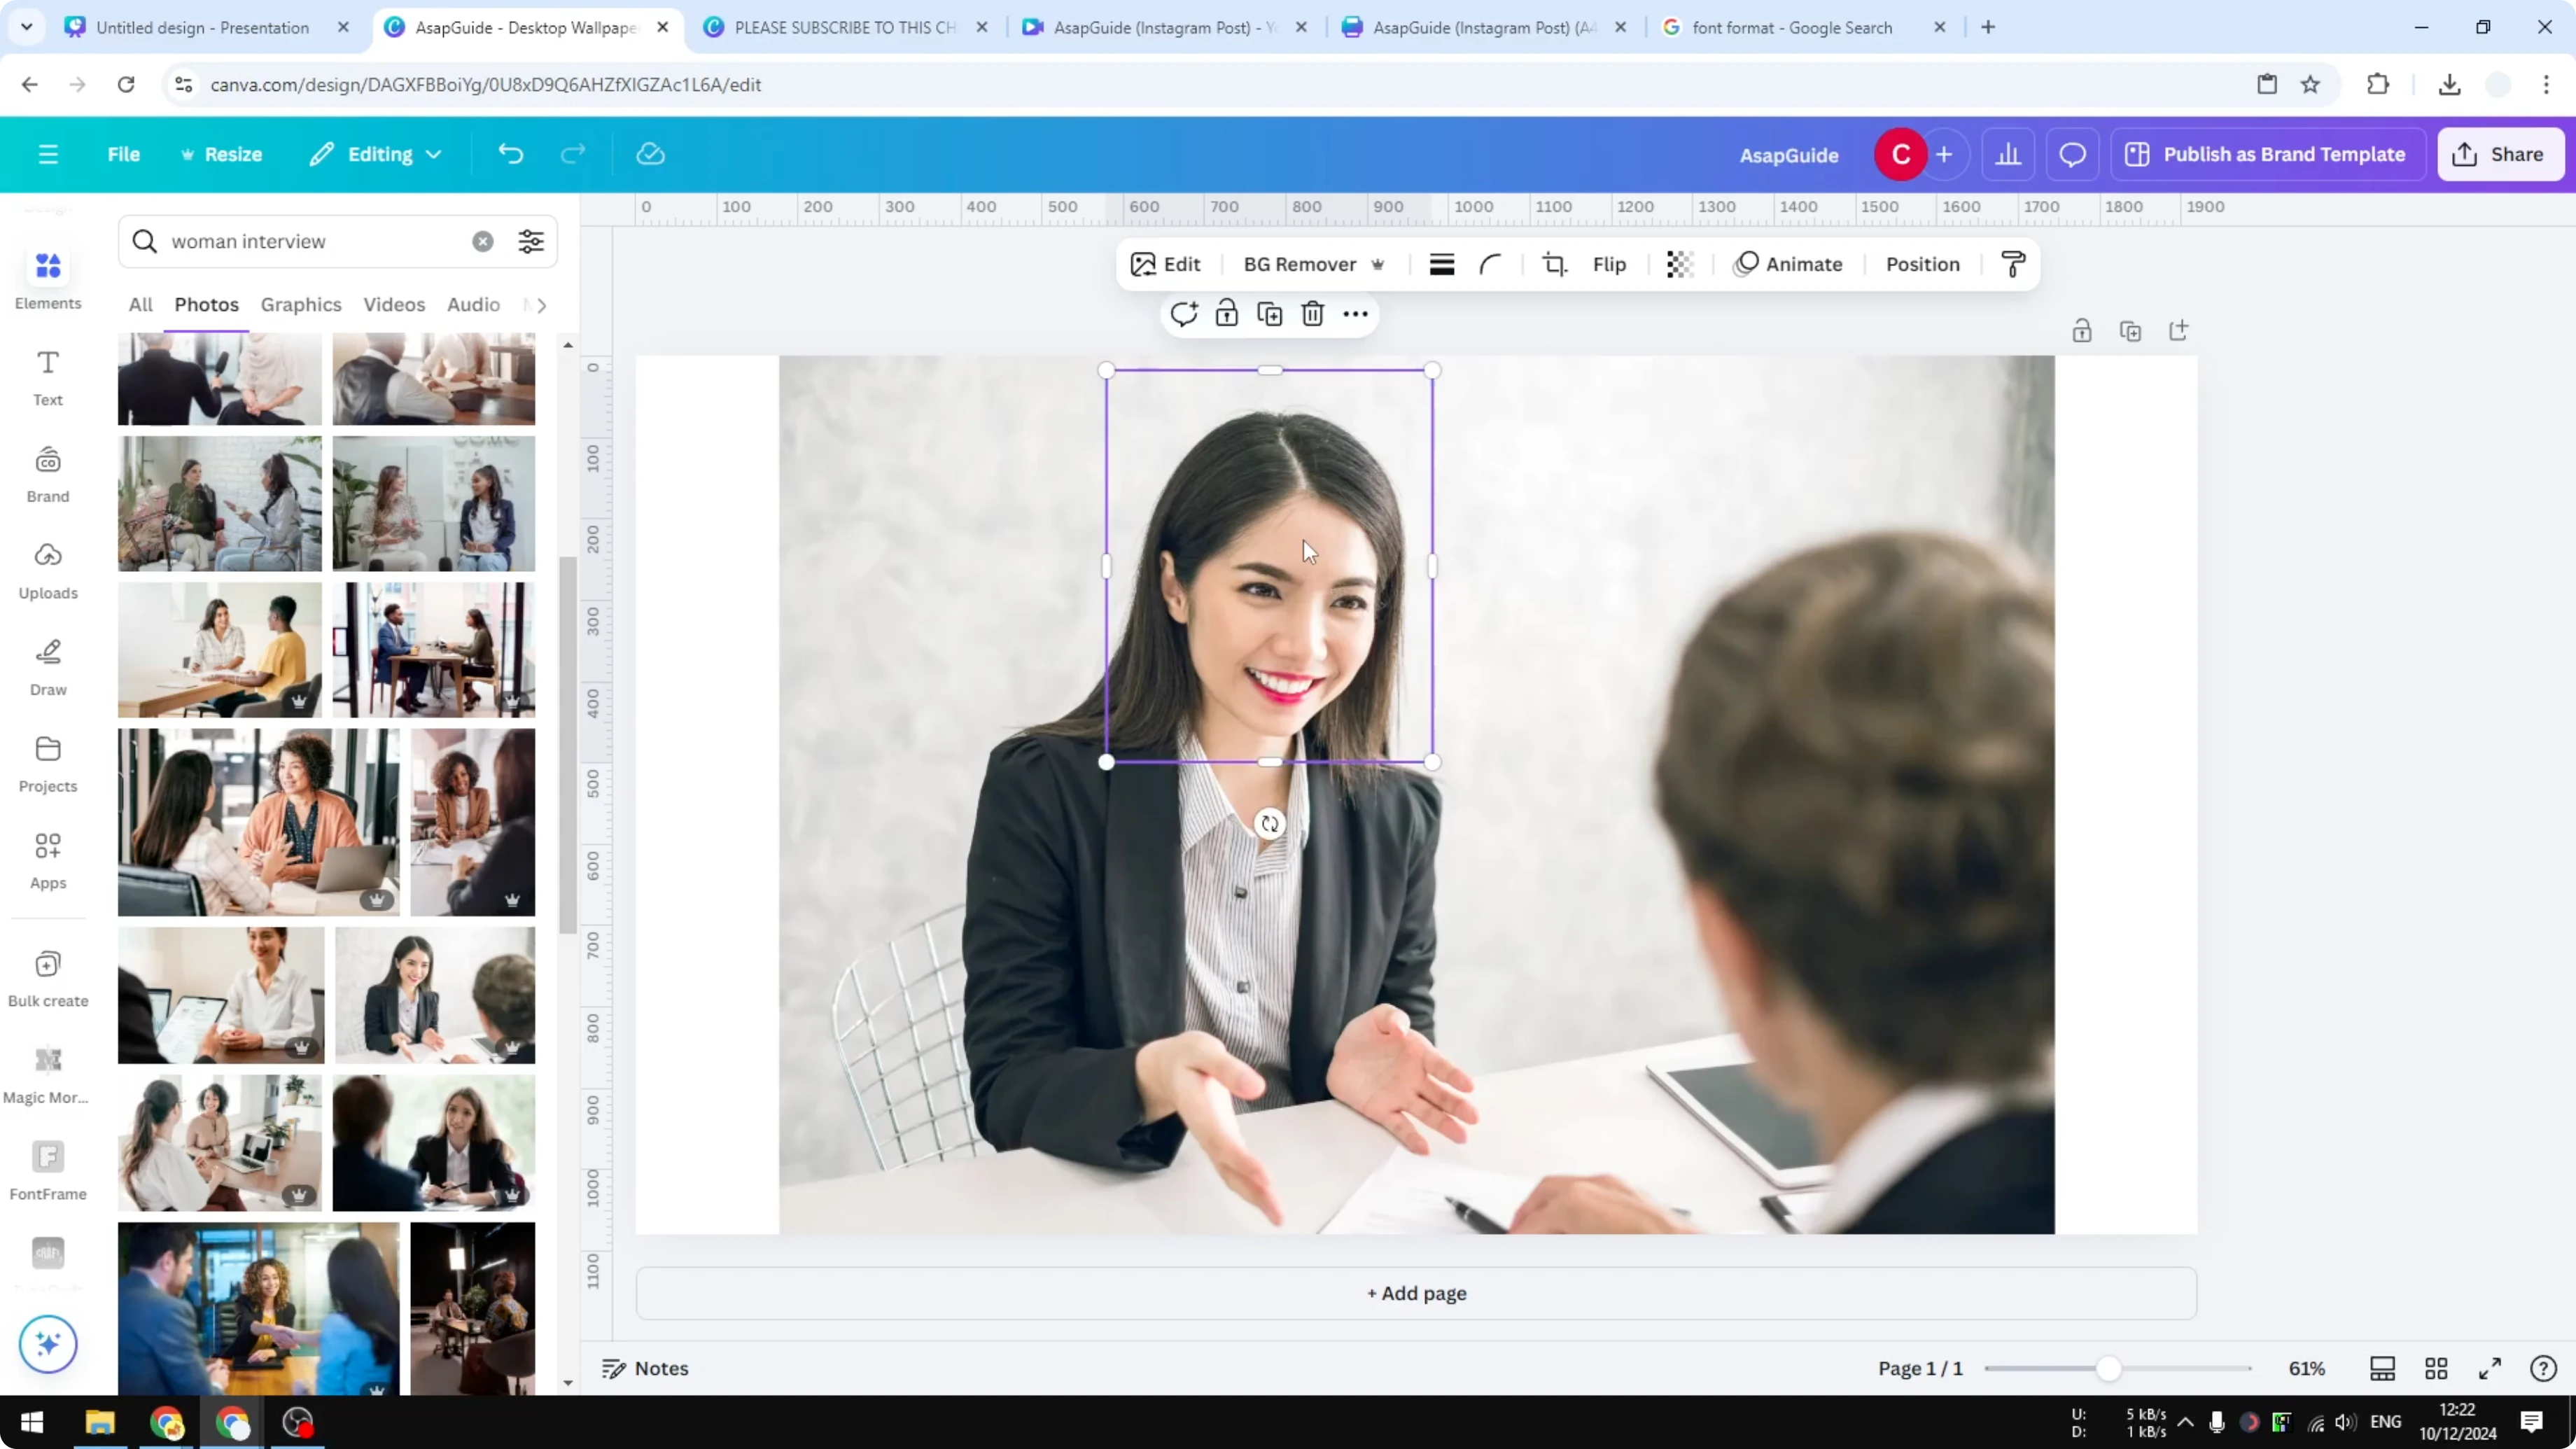Lock the selected image
Image resolution: width=2576 pixels, height=1449 pixels.
[x=1226, y=313]
